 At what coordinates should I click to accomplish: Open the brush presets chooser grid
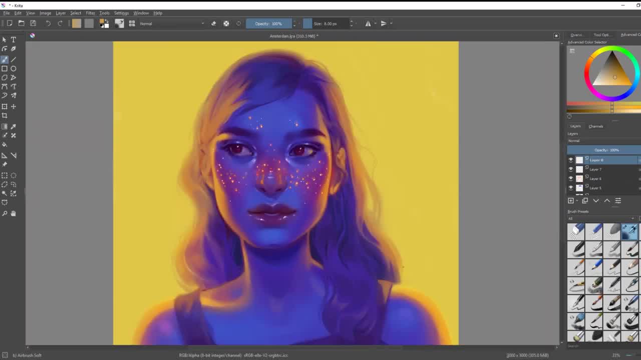click(x=132, y=23)
